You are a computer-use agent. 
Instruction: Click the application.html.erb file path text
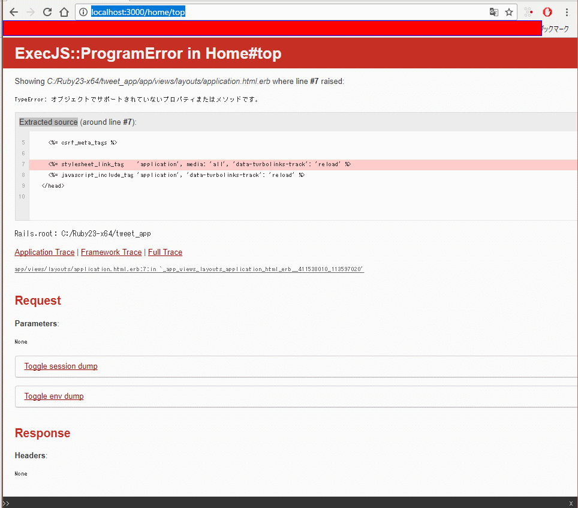tap(158, 81)
